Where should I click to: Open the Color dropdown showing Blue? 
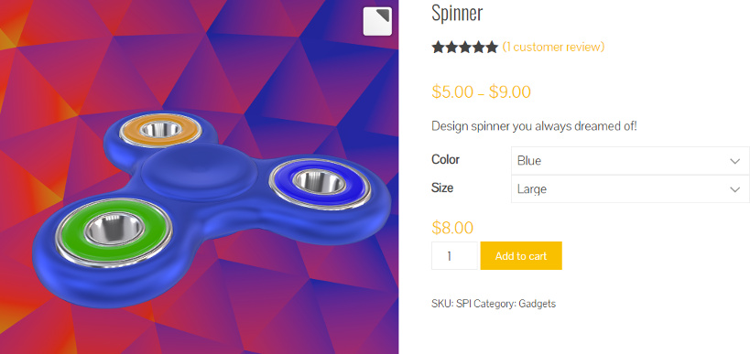[630, 160]
